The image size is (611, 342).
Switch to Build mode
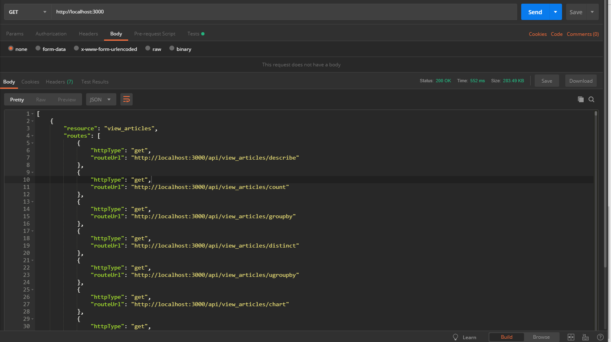[507, 337]
